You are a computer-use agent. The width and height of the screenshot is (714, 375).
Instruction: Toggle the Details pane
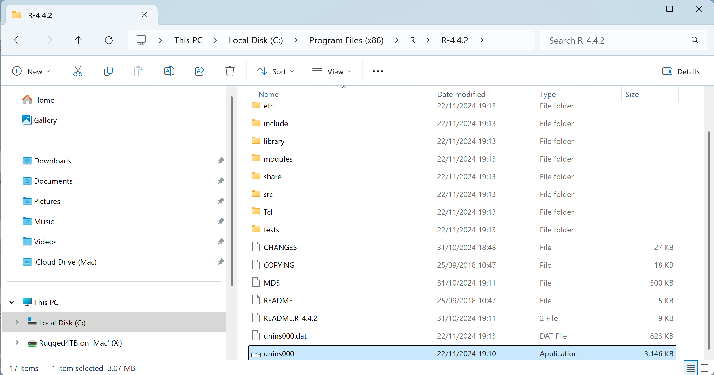pos(681,71)
